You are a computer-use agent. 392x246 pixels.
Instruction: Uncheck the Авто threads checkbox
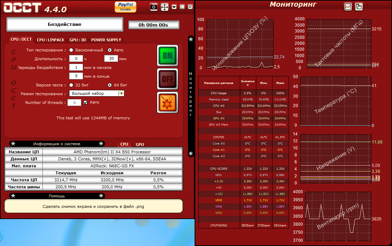pyautogui.click(x=86, y=103)
